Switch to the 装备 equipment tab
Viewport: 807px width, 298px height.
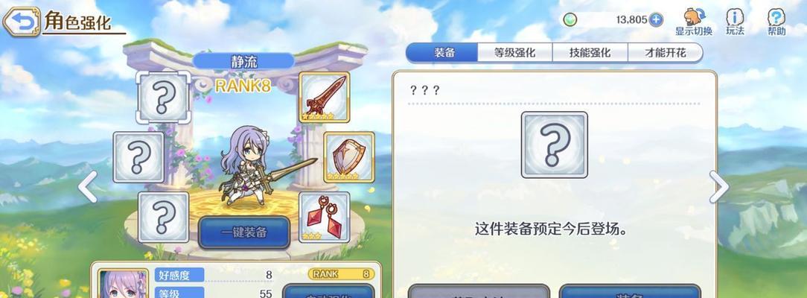[443, 52]
